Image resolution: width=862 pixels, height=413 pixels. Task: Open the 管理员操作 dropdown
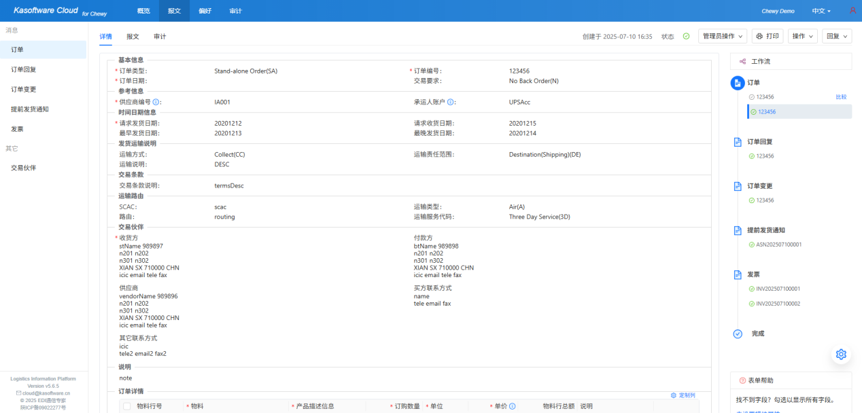pyautogui.click(x=723, y=37)
